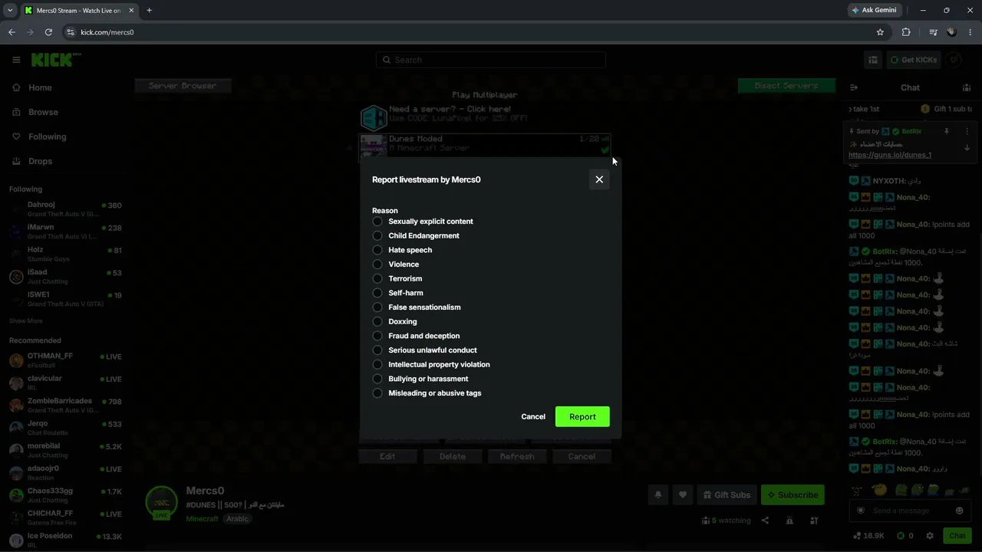The width and height of the screenshot is (982, 552).
Task: Select False sensationalism radio button
Action: [x=377, y=307]
